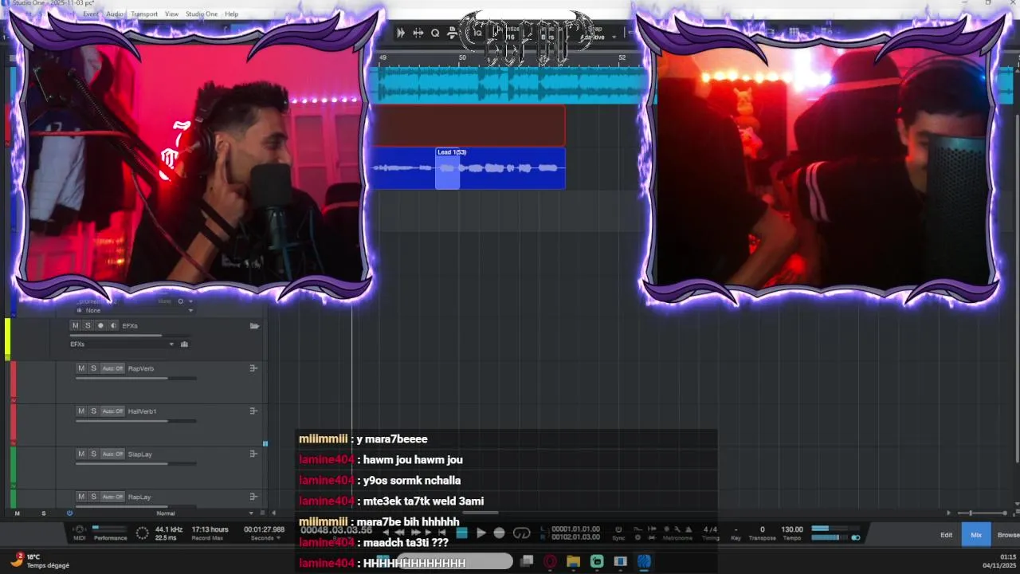Select the RapVerb track name
Image resolution: width=1020 pixels, height=574 pixels.
coord(141,368)
